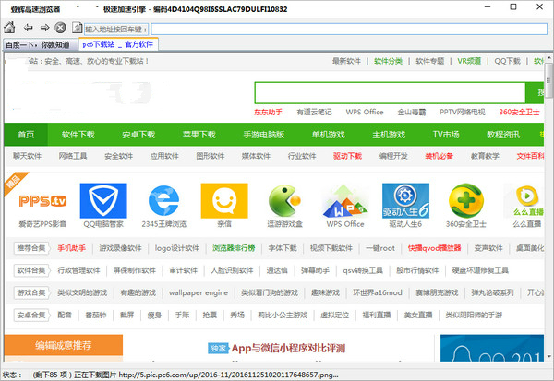Viewport: 554px width, 381px height.
Task: Click the green search button beside the search box
Action: (x=535, y=93)
